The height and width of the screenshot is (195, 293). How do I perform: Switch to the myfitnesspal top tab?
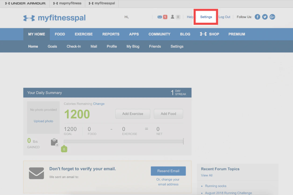(x=102, y=3)
